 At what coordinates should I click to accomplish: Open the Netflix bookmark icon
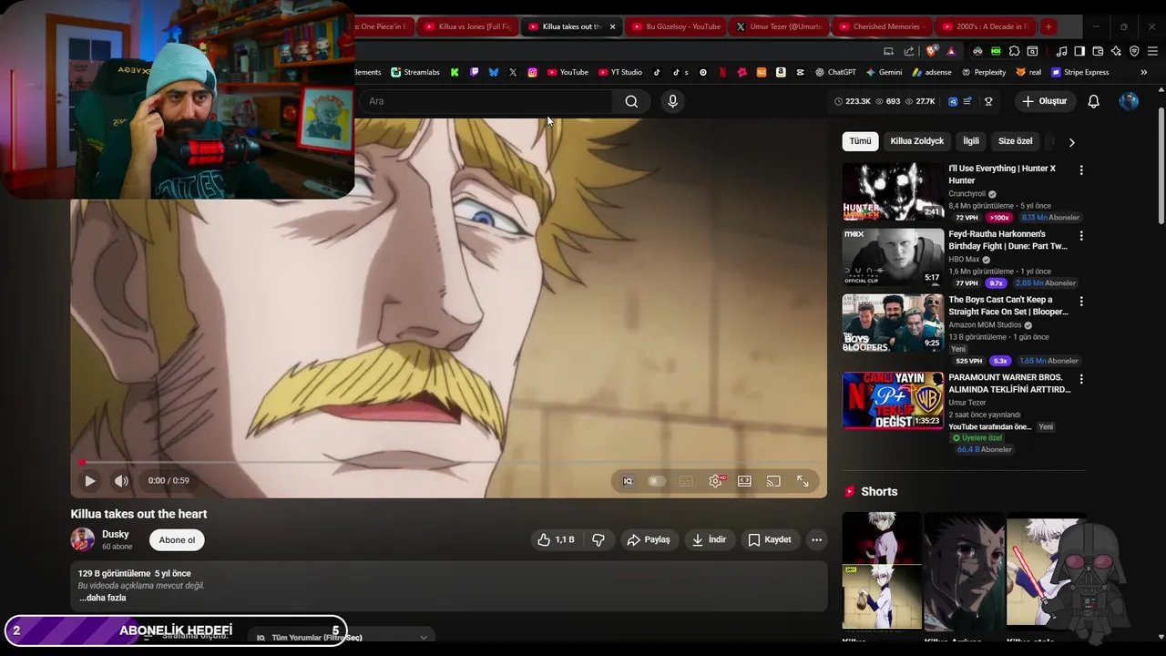point(722,72)
